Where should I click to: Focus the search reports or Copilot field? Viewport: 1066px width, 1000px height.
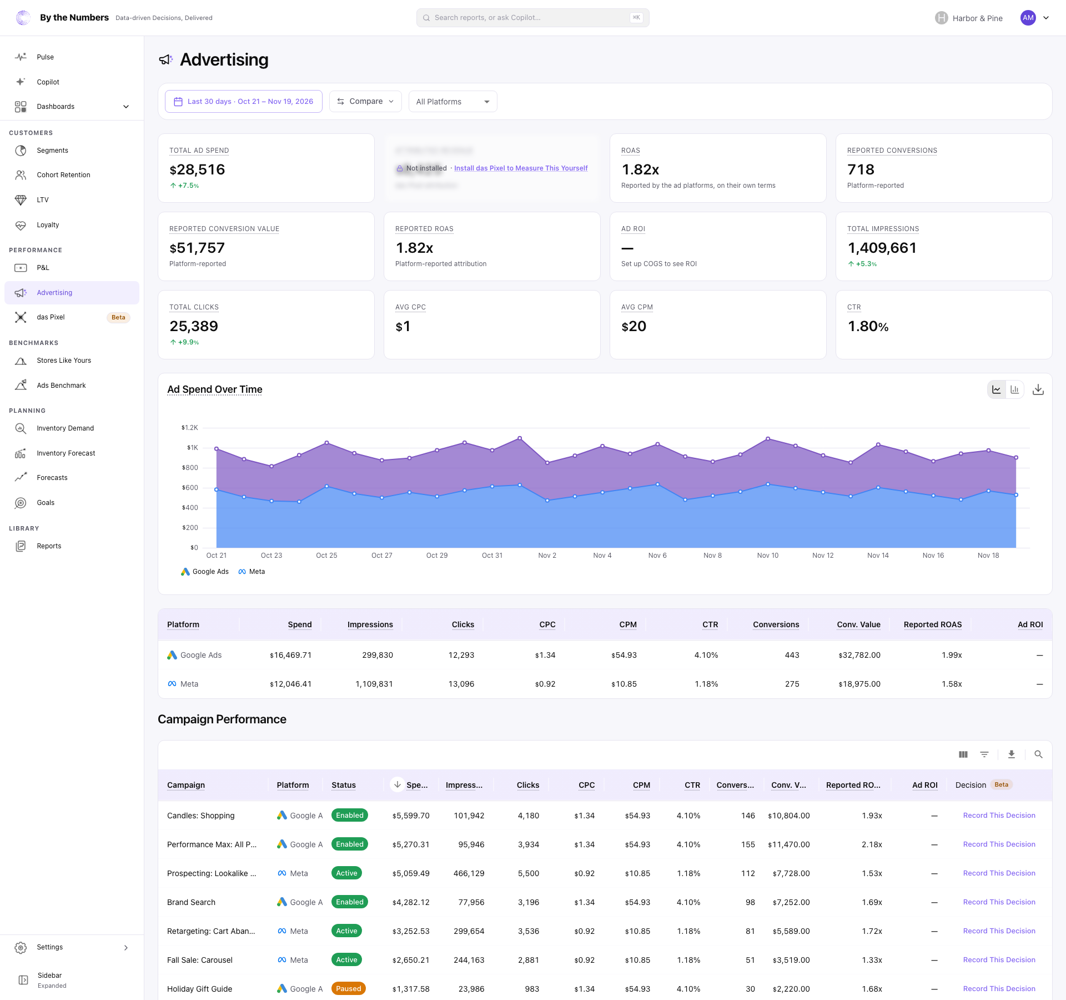tap(532, 18)
